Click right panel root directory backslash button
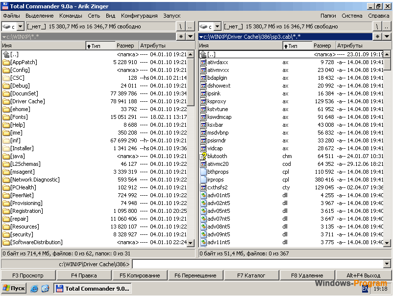The width and height of the screenshot is (393, 297). click(x=377, y=26)
